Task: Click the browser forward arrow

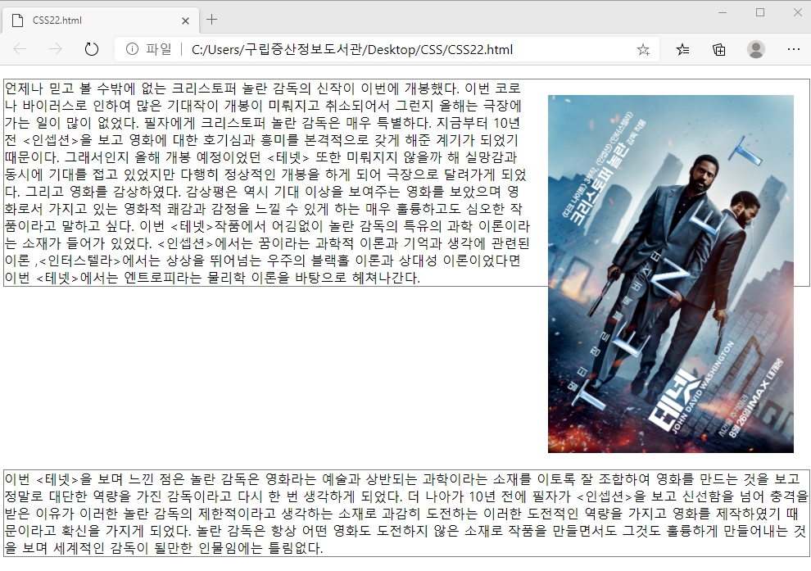Action: coord(56,49)
